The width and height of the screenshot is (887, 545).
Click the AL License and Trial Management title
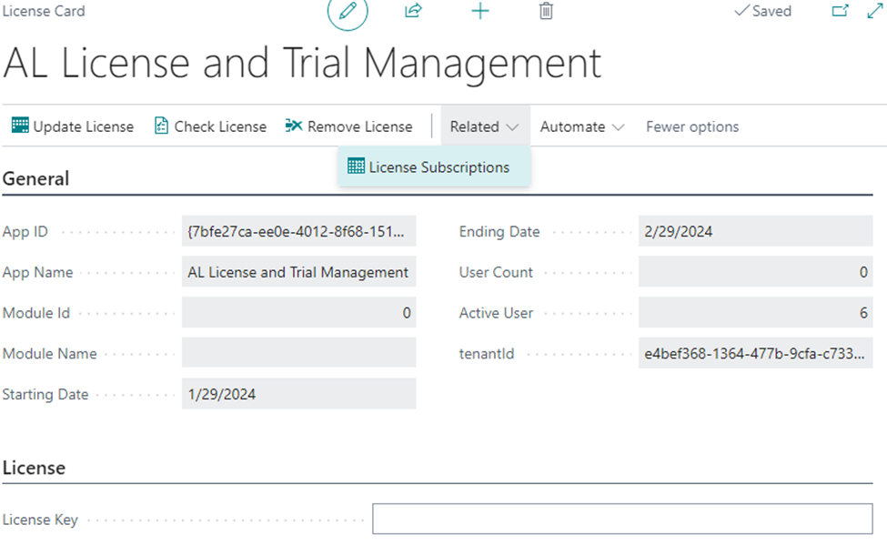pyautogui.click(x=302, y=62)
